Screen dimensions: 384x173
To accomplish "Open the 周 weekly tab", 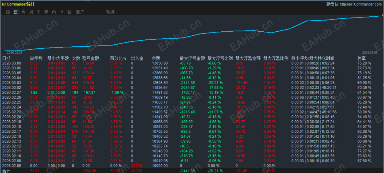I will (23, 12).
